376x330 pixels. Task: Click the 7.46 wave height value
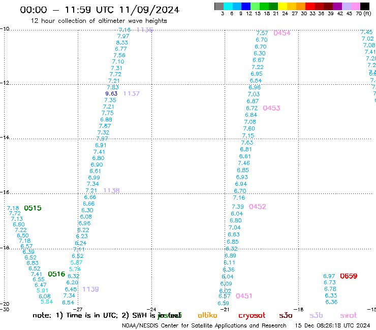[x=244, y=163]
